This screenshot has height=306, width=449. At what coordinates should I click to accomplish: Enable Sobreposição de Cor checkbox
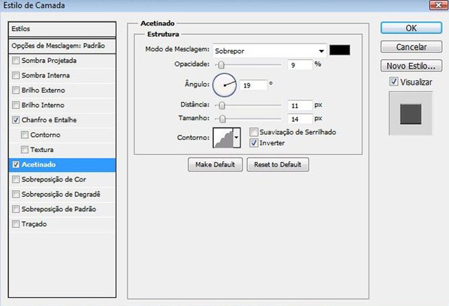click(x=16, y=179)
